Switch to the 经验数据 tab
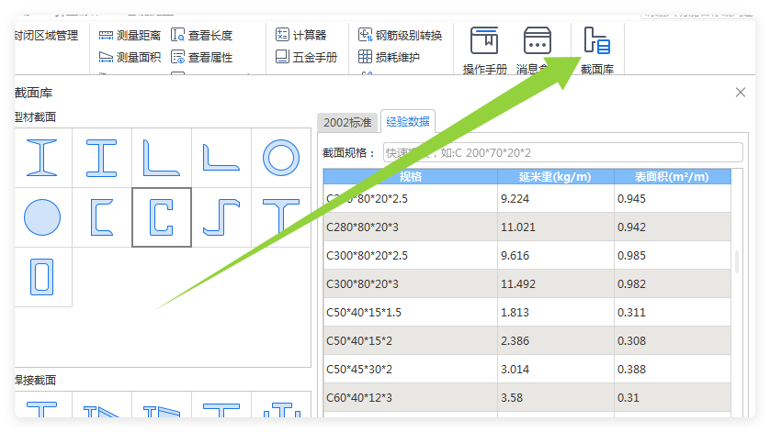 pos(408,121)
